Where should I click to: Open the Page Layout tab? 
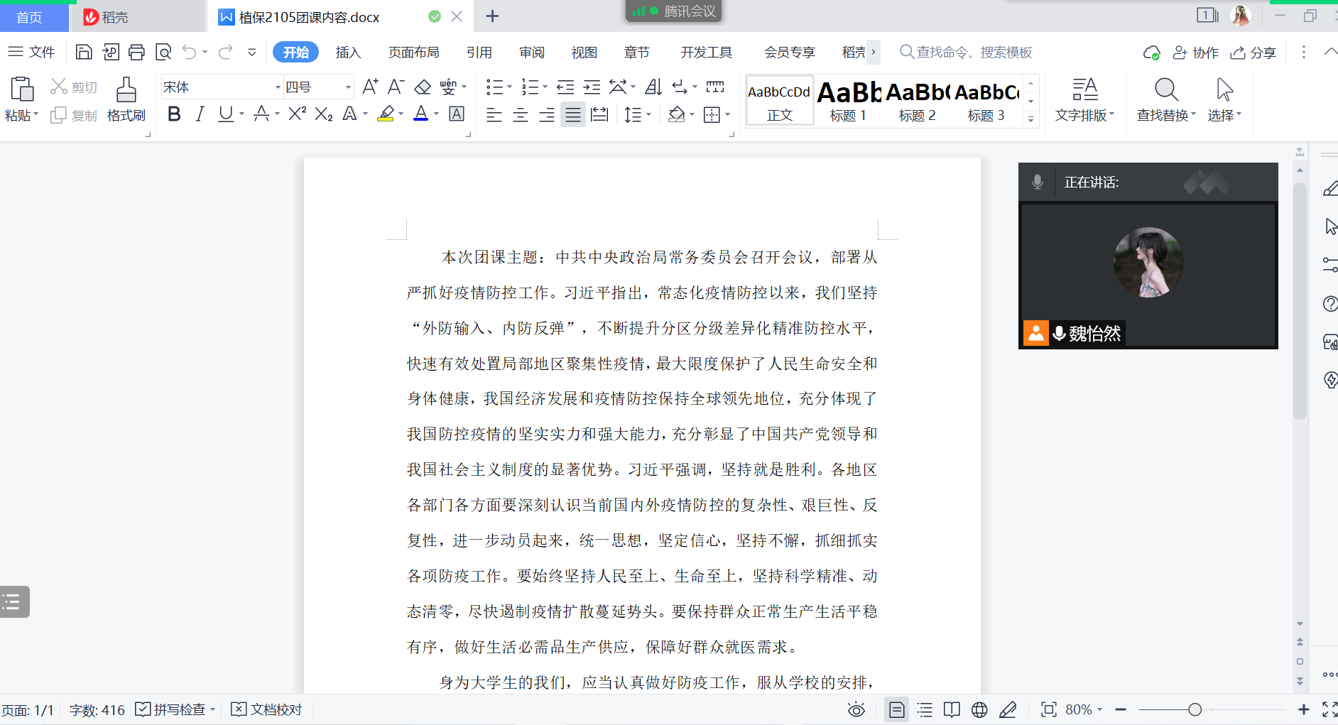coord(413,52)
